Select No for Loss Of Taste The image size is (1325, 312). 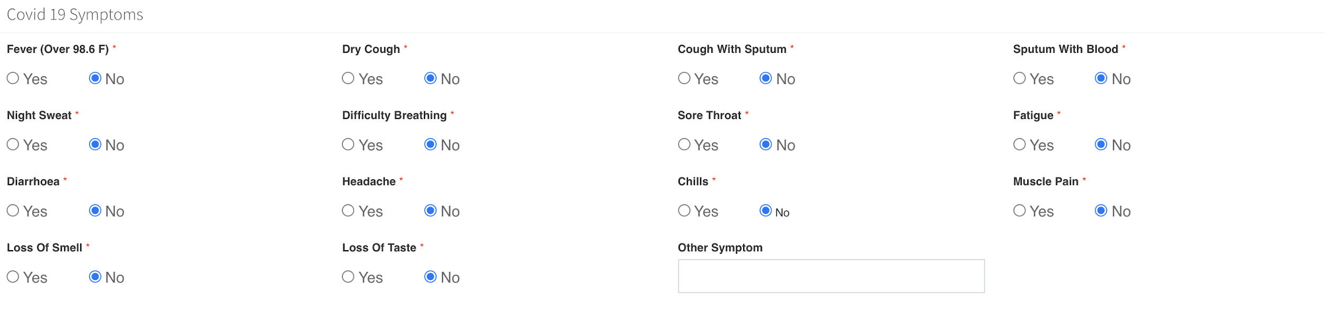click(430, 277)
